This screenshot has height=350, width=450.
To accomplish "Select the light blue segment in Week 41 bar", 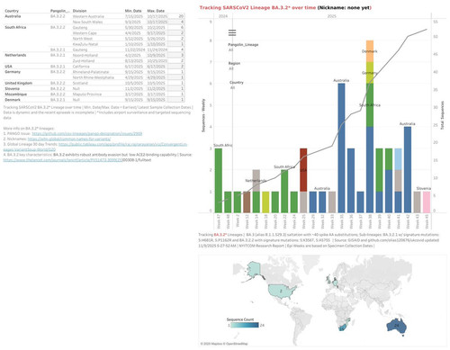I will [398, 159].
